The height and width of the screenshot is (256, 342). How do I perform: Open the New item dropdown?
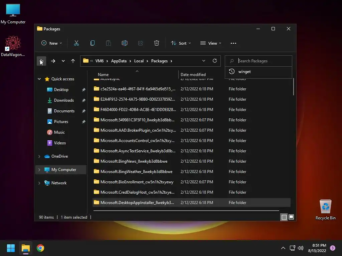coord(52,43)
